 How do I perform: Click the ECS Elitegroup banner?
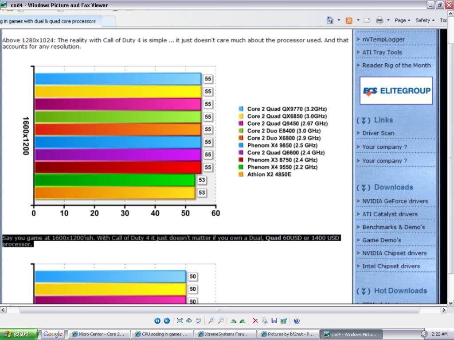point(396,90)
